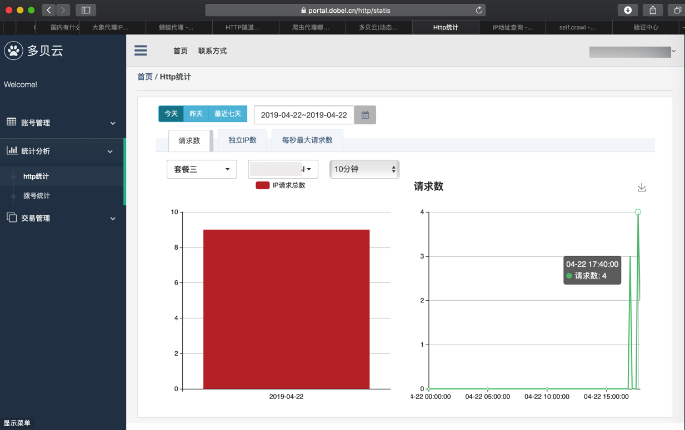Collapse the 统计分析 chevron
685x430 pixels.
(110, 151)
